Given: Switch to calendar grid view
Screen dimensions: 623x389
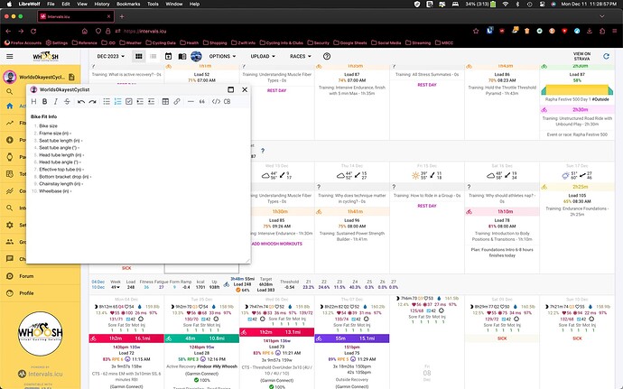Looking at the screenshot, I should 139,57.
